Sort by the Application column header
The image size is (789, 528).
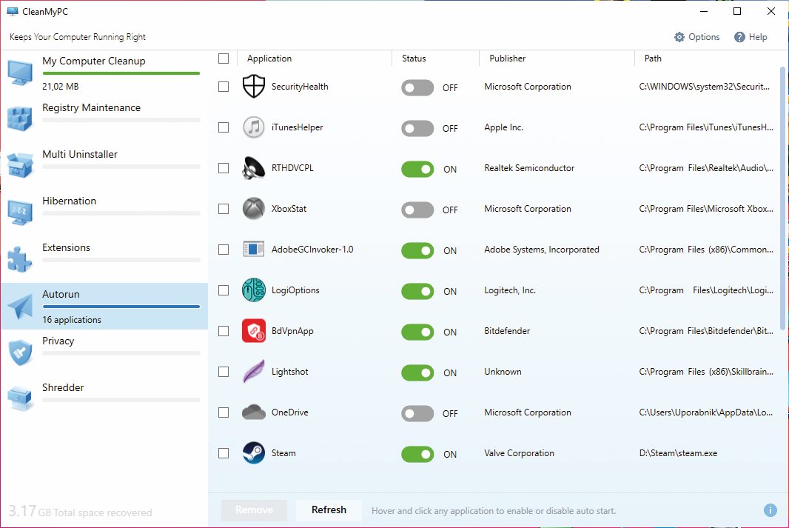(269, 59)
